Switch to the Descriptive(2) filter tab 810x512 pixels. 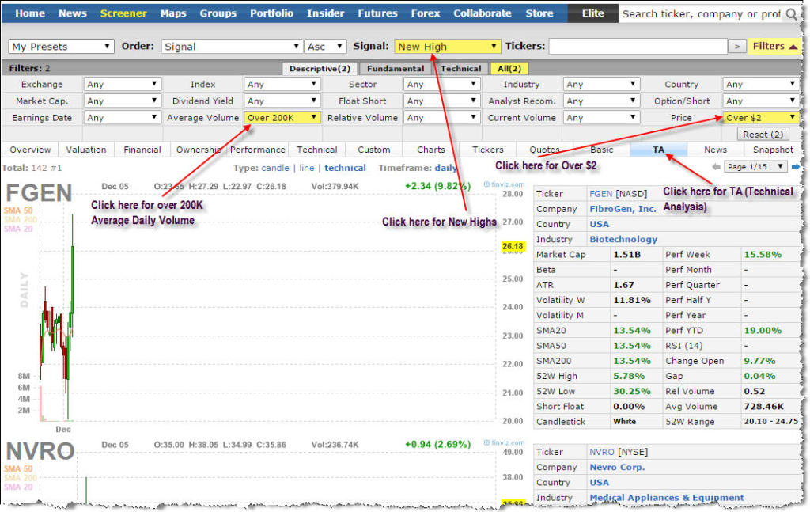coord(319,68)
